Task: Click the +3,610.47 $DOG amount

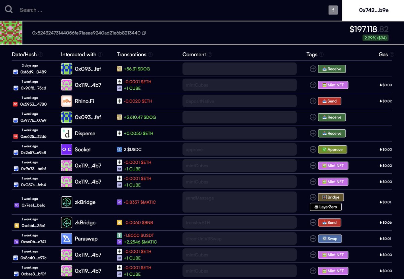Action: point(140,117)
